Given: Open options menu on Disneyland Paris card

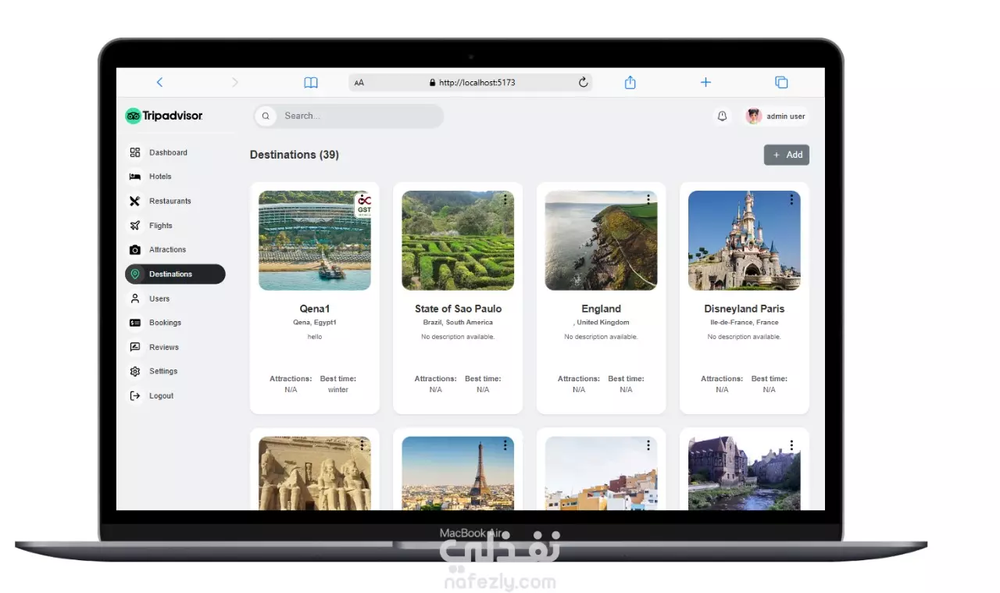Looking at the screenshot, I should (791, 200).
